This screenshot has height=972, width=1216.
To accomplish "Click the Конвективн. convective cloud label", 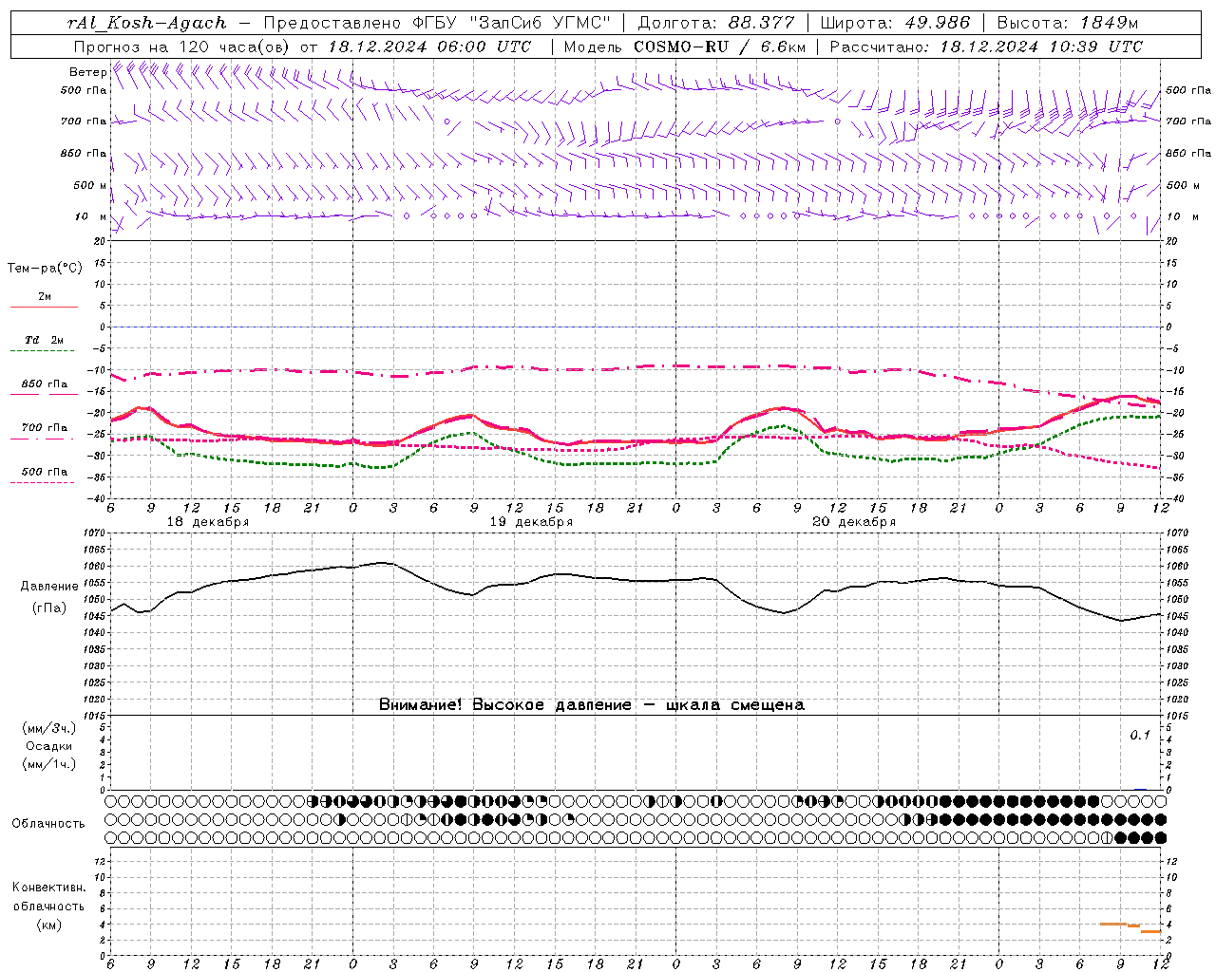I will [48, 888].
